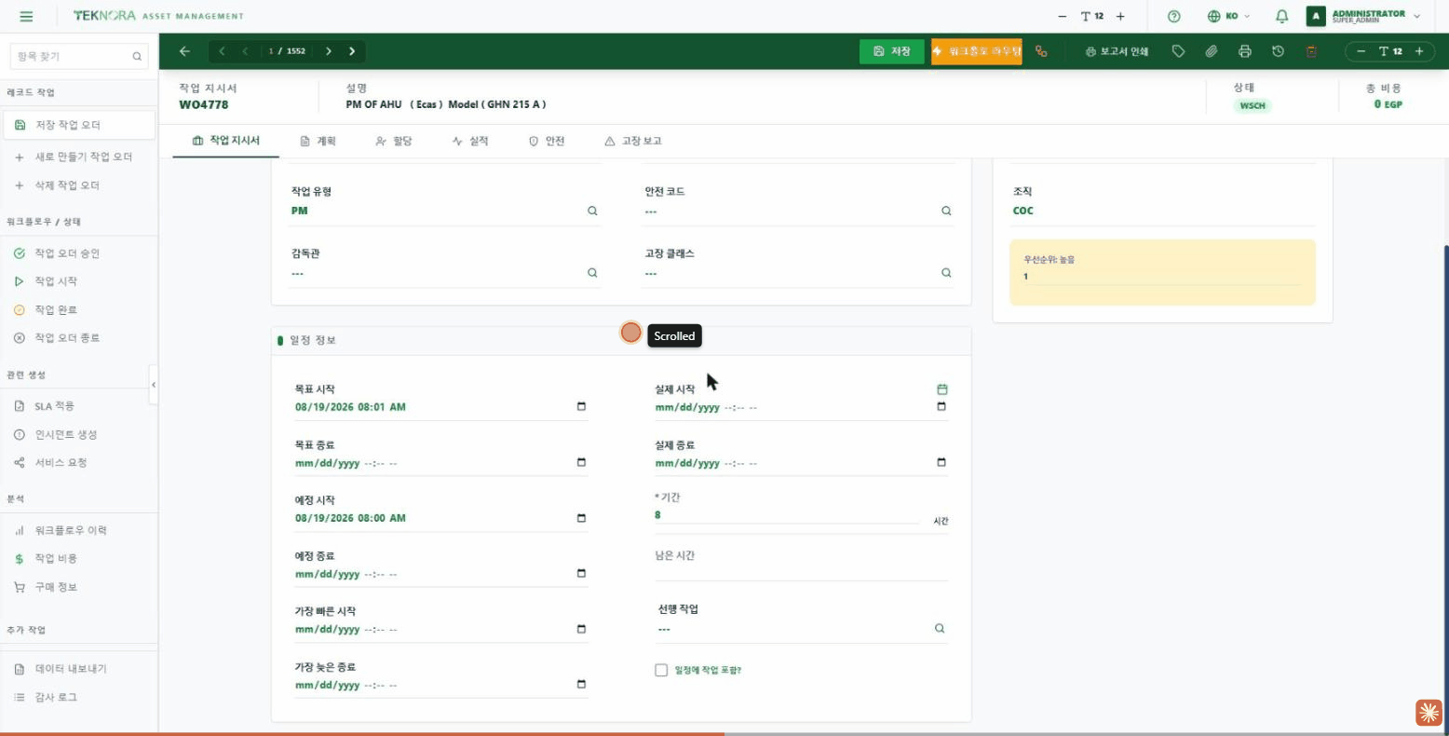
Task: Open the notifications bell
Action: (1282, 16)
